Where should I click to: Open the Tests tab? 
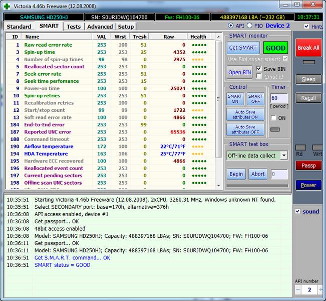tap(74, 27)
